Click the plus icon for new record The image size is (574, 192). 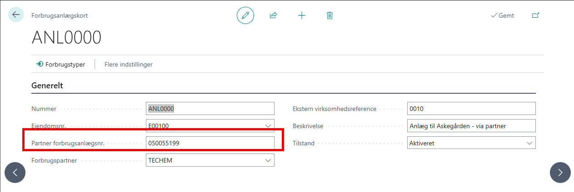point(301,15)
